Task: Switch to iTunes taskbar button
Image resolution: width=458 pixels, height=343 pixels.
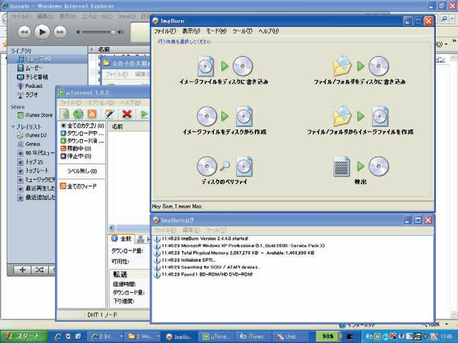Action: pos(253,336)
